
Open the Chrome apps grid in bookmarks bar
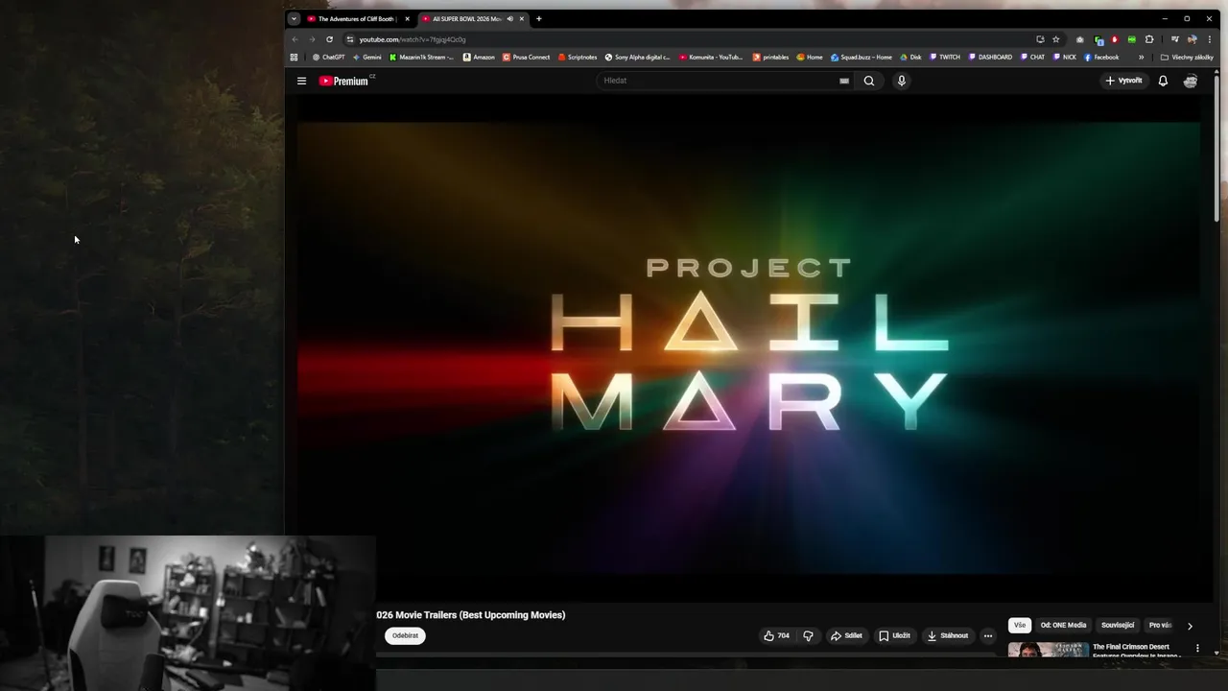(x=295, y=57)
